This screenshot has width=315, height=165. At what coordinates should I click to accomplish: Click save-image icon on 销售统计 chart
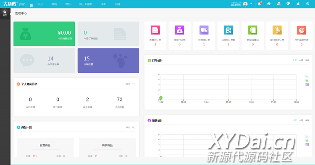coord(307,144)
